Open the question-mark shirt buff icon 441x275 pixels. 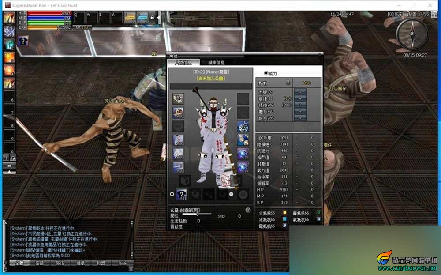23,41
